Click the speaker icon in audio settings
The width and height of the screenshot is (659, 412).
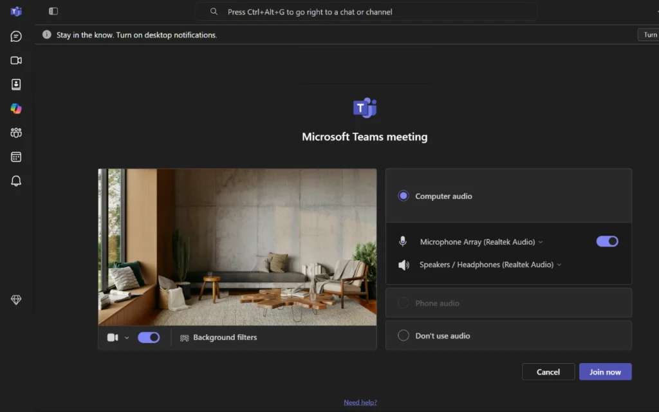404,265
